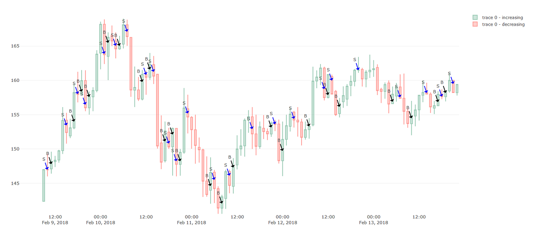Viewport: 534px width, 232px height.
Task: Click the "00:00 Feb 13, 2018" x-axis label
Action: [x=373, y=220]
